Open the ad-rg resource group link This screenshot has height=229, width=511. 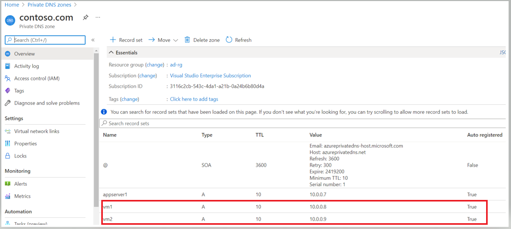[x=176, y=65]
